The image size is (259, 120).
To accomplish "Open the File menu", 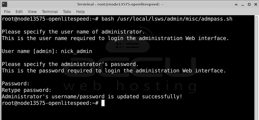I will point(7,12).
